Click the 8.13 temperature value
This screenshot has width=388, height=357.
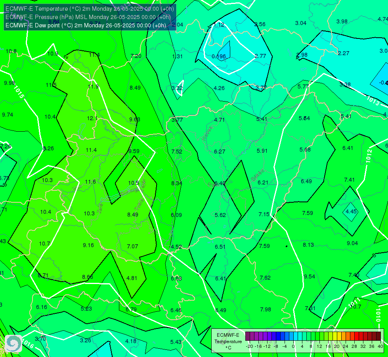[308, 245]
